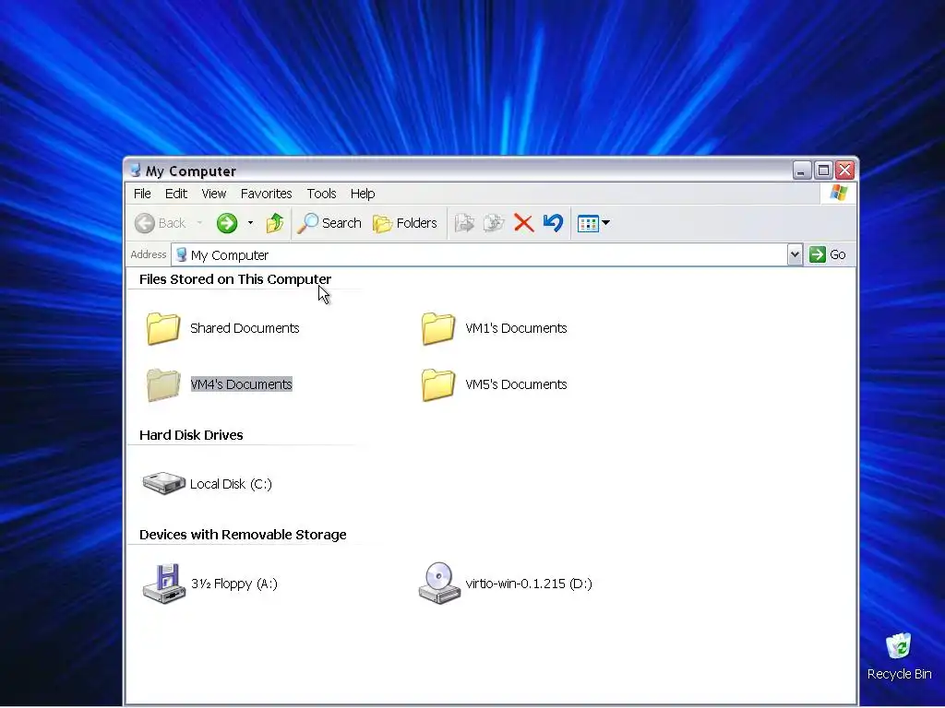Viewport: 945px width, 708px height.
Task: Select the Shared Documents folder icon
Action: (163, 328)
